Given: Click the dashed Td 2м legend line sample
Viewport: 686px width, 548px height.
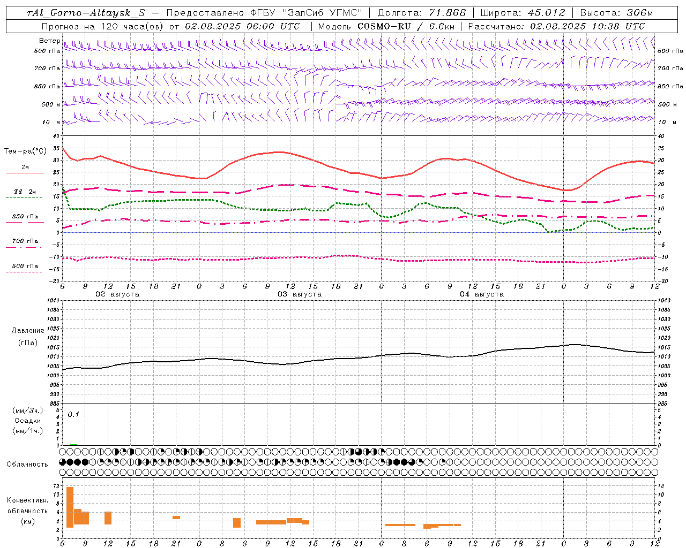Looking at the screenshot, I should pyautogui.click(x=24, y=198).
